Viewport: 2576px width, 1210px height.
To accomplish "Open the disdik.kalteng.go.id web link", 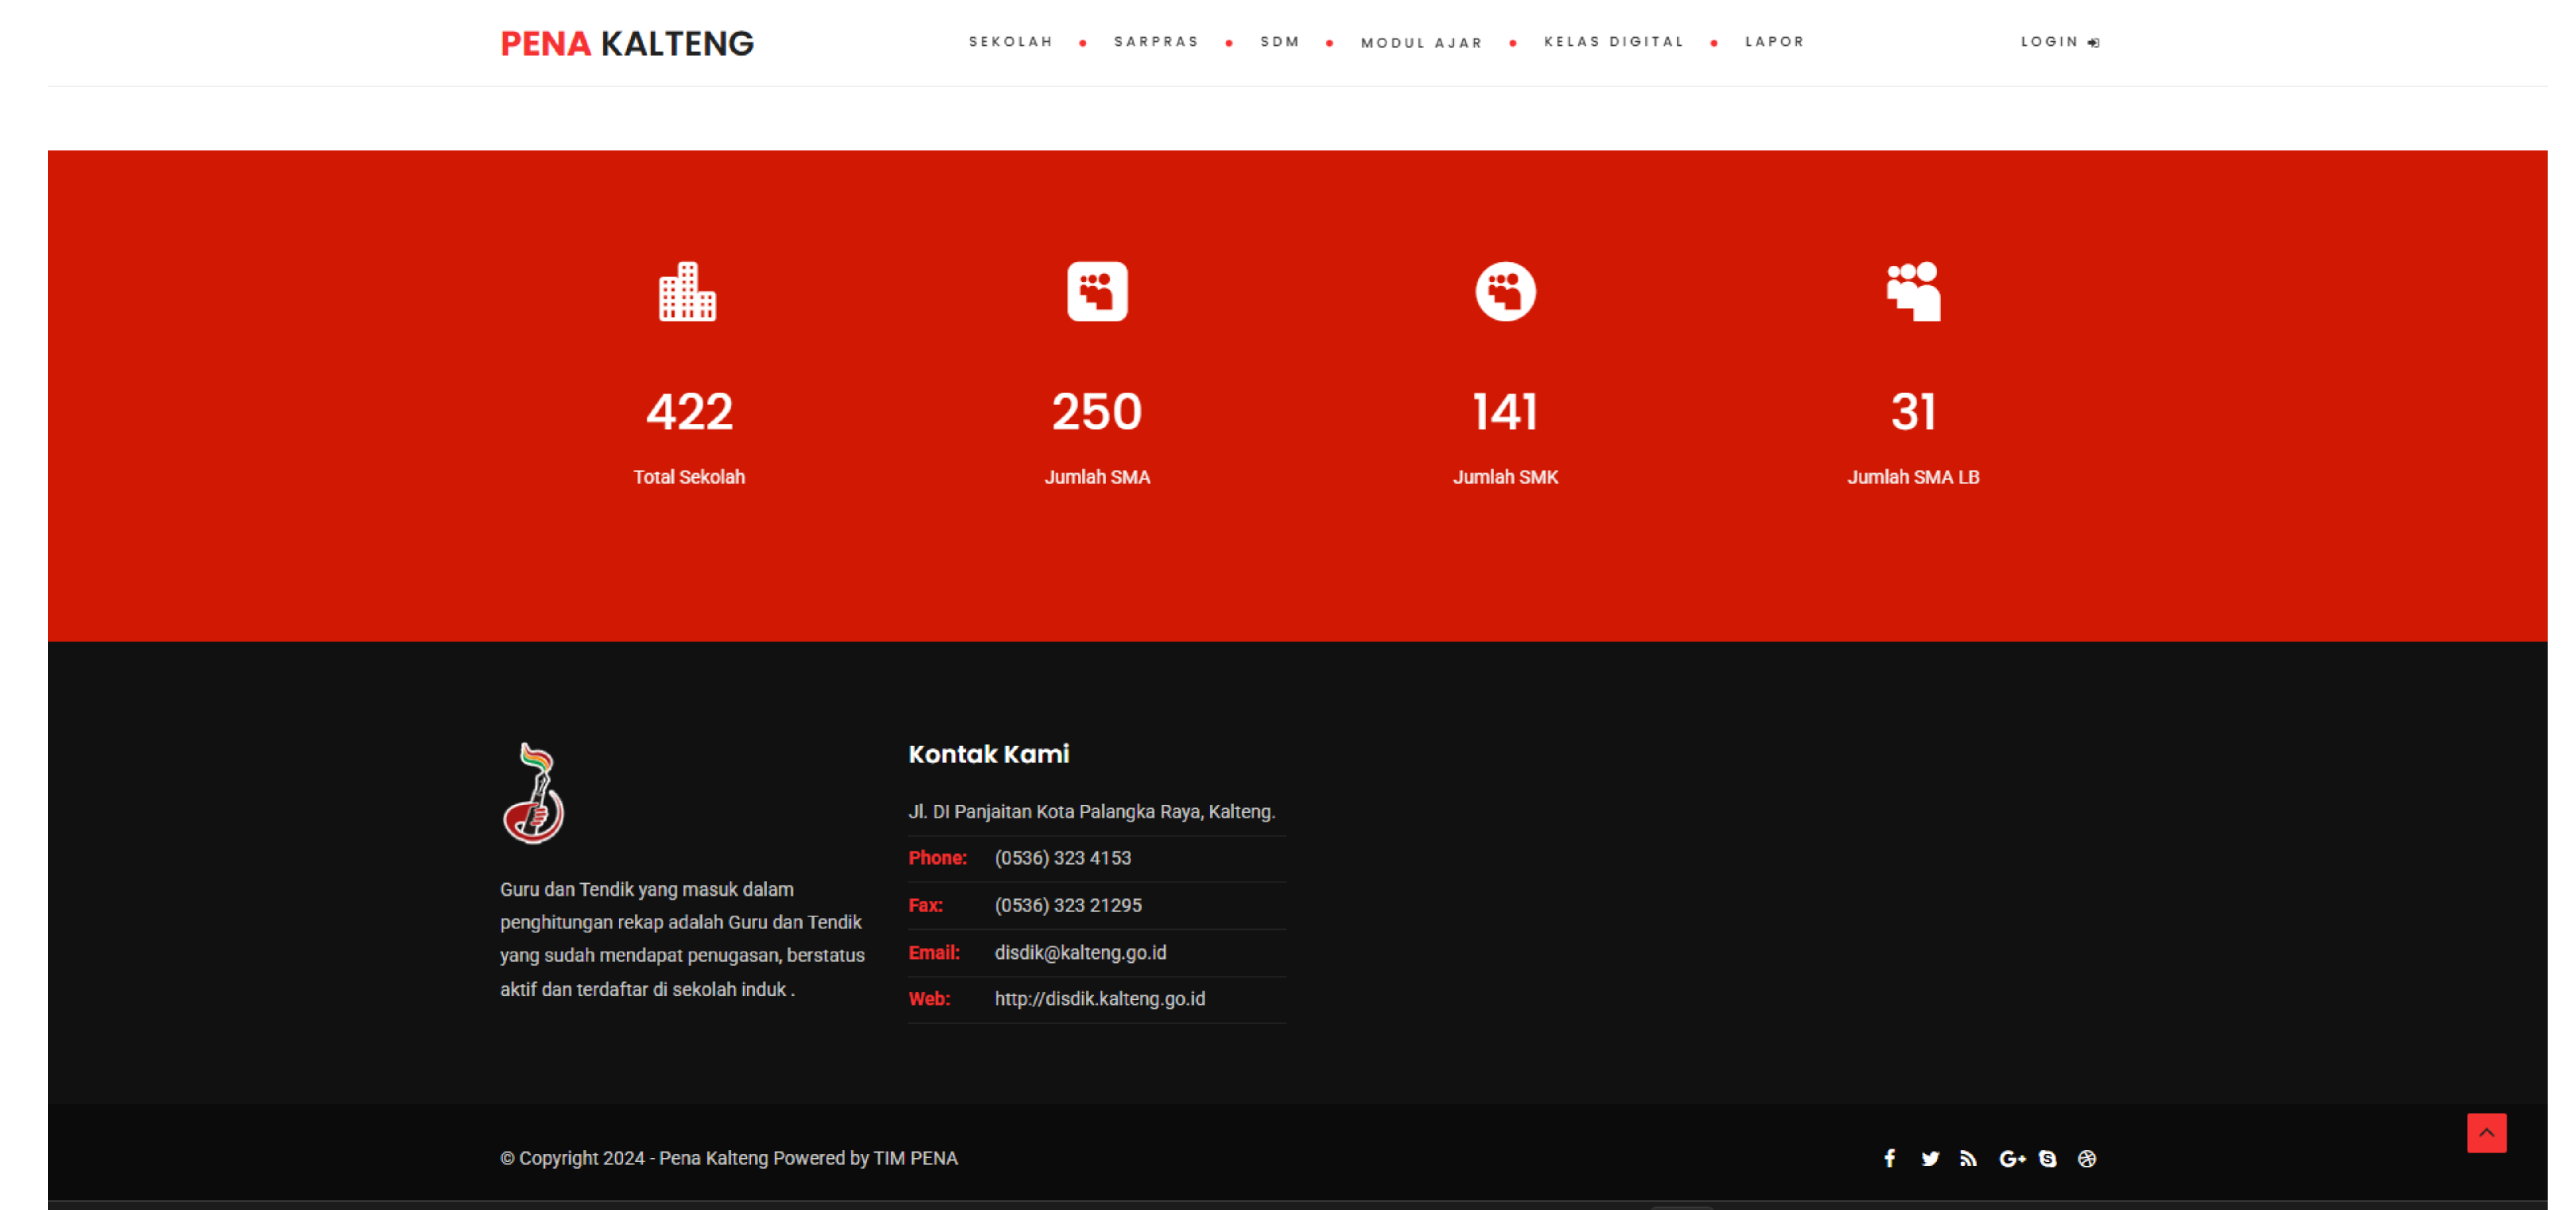I will pos(1099,998).
